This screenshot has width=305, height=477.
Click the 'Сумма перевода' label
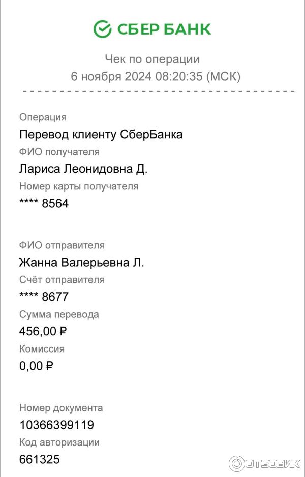pyautogui.click(x=59, y=314)
